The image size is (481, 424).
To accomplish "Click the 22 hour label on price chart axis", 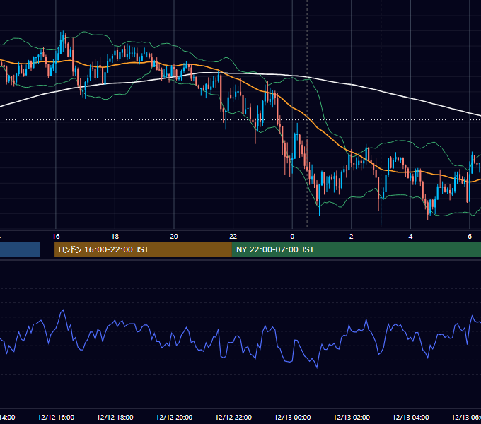I will pos(233,237).
